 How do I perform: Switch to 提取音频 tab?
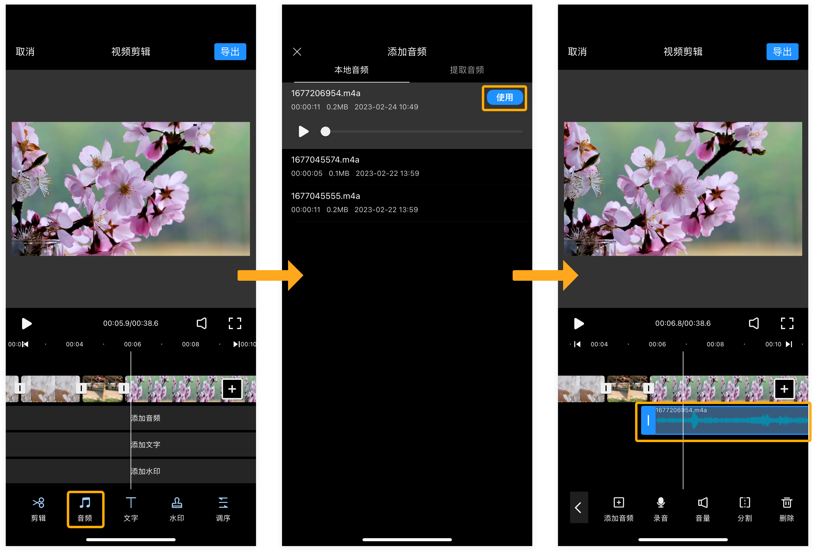coord(466,70)
